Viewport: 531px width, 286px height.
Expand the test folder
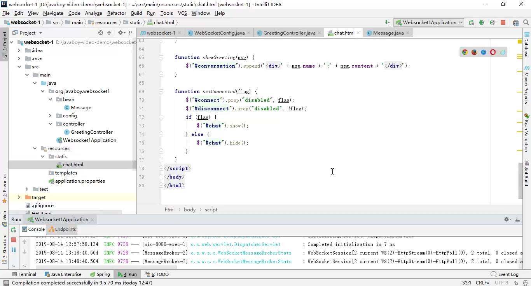click(26, 189)
